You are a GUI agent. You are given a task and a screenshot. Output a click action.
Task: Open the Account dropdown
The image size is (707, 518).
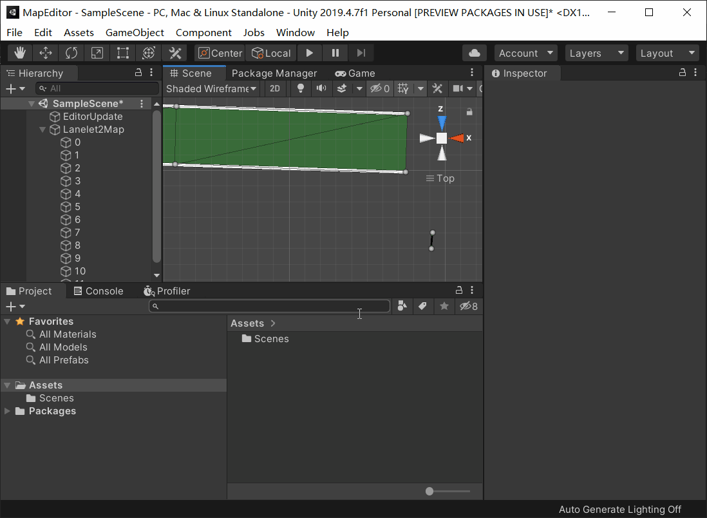[525, 53]
